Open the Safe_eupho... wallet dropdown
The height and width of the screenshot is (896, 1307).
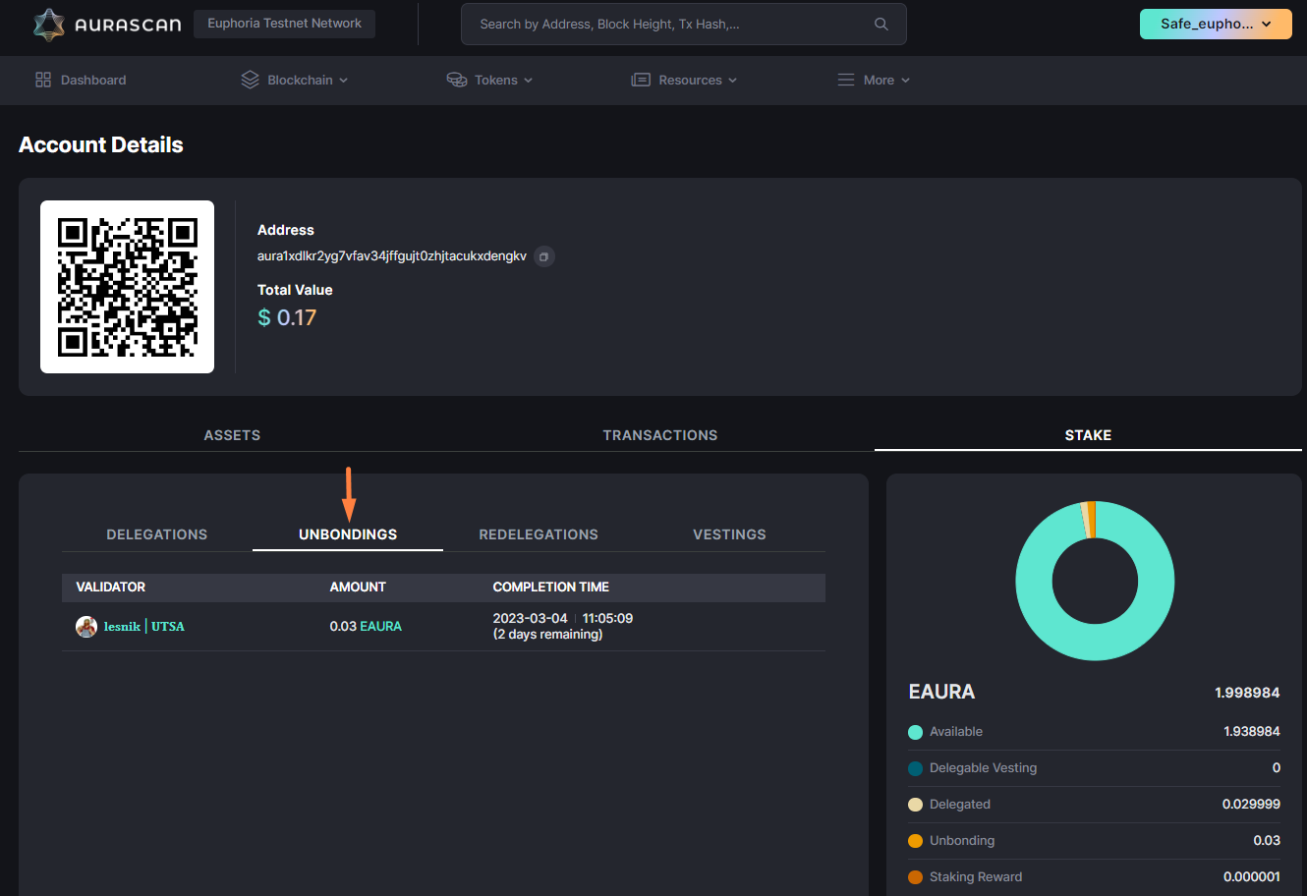click(1216, 25)
